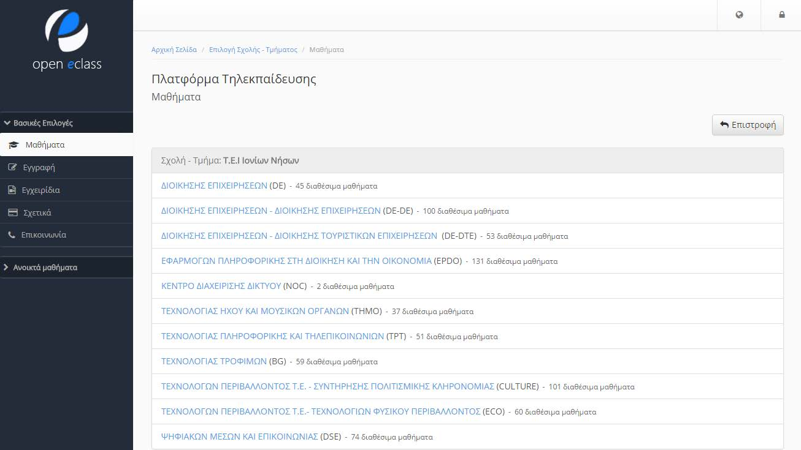Click the '51 διαθέσιμα μαθήματα' text
The height and width of the screenshot is (450, 801).
[457, 337]
